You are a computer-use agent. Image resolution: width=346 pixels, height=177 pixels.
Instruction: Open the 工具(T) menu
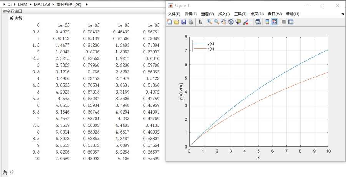pyautogui.click(x=240, y=14)
